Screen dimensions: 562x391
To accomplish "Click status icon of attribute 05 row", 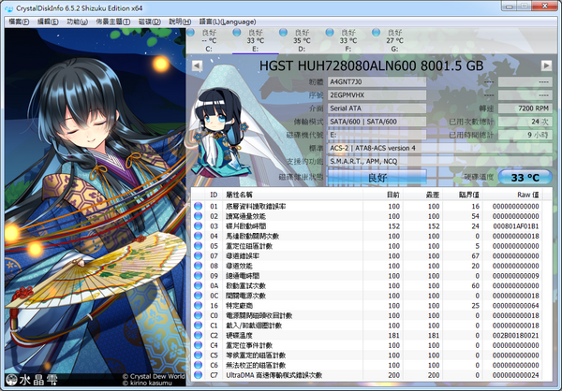I will pos(198,246).
